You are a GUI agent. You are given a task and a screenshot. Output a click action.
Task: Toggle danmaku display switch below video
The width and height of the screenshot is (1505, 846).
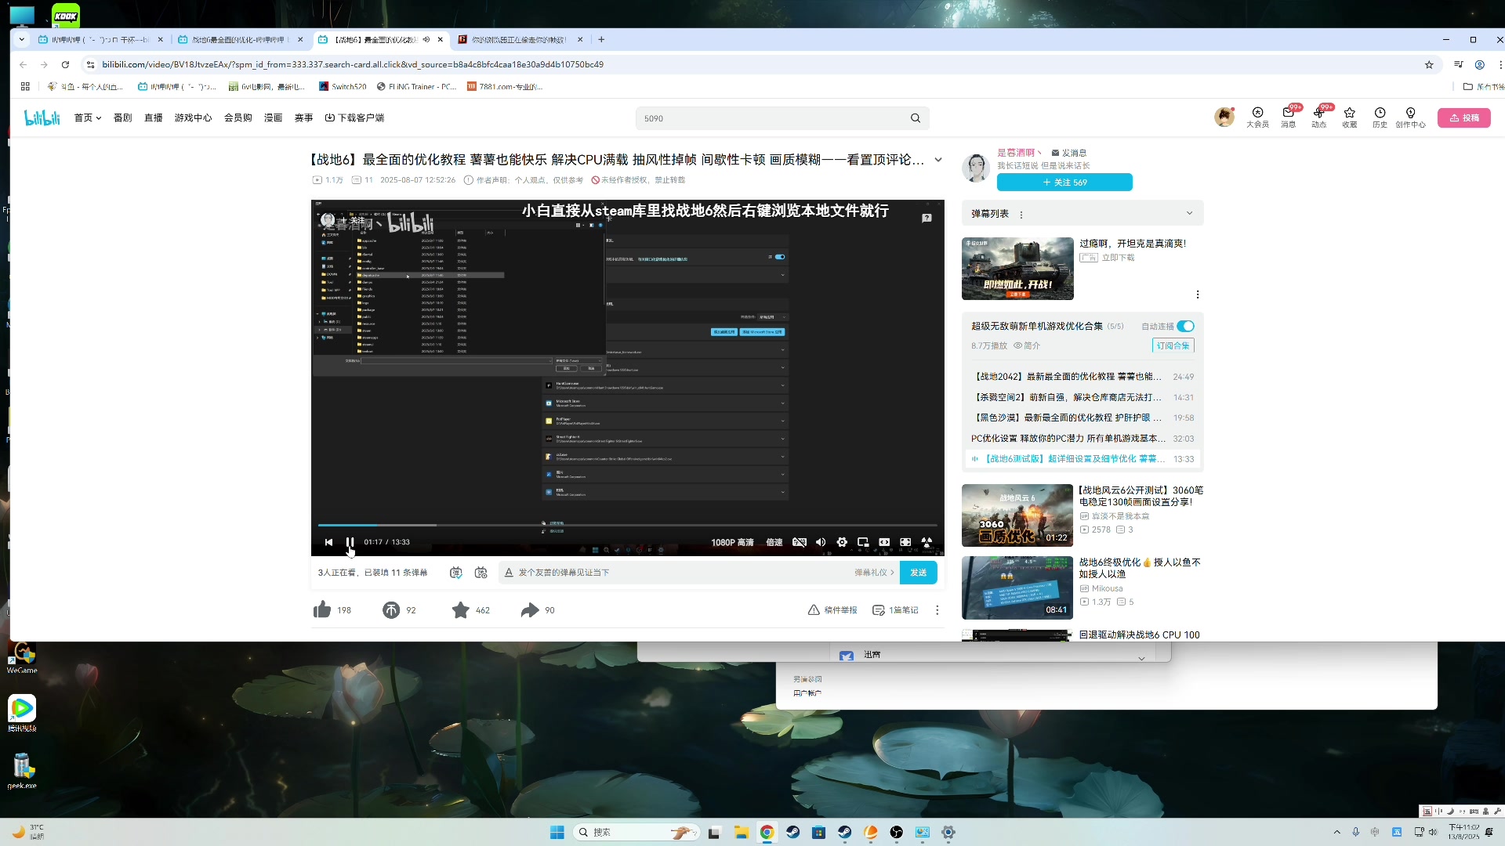456,573
